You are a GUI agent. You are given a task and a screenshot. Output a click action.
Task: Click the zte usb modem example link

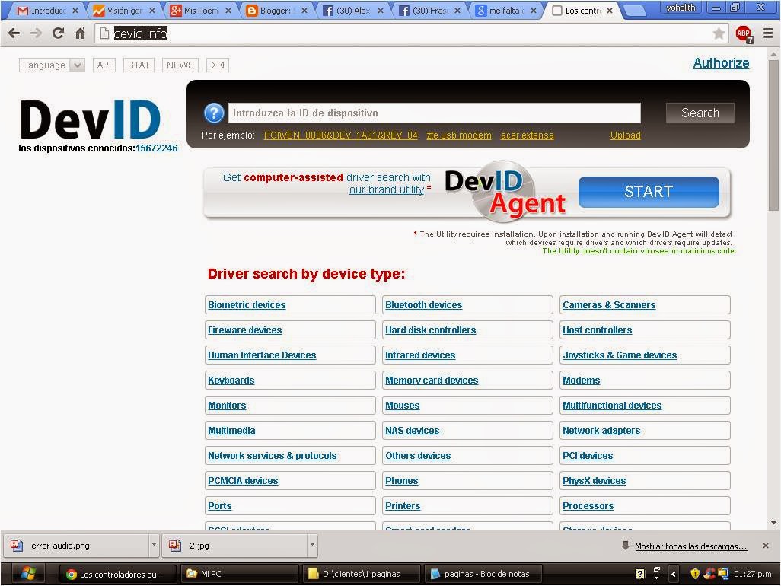(x=459, y=135)
